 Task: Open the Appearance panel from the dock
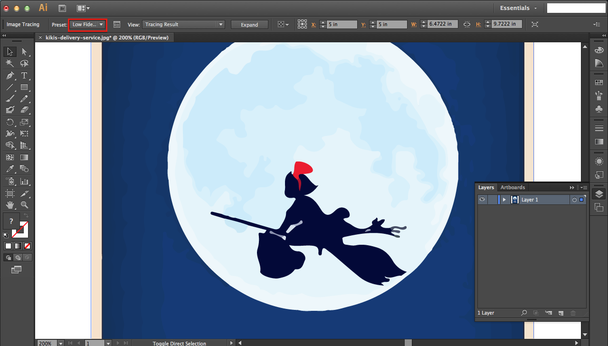tap(599, 162)
